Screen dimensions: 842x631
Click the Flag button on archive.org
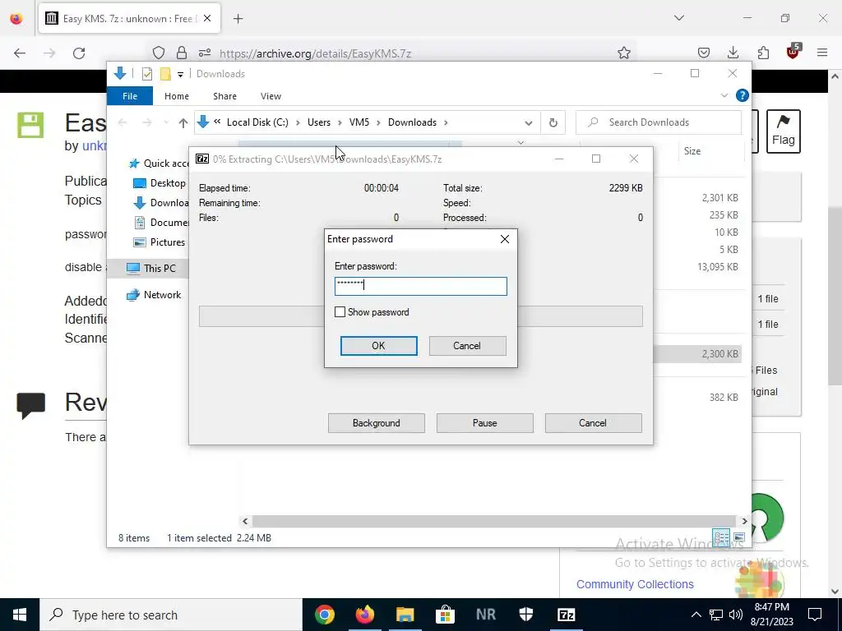click(x=784, y=131)
